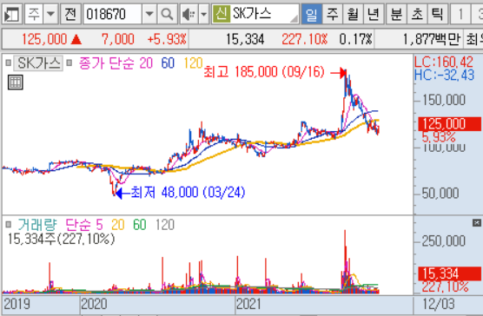Image resolution: width=483 pixels, height=316 pixels.
Task: Toggle the 거래량 volume indicator checkbox
Action: 9,225
